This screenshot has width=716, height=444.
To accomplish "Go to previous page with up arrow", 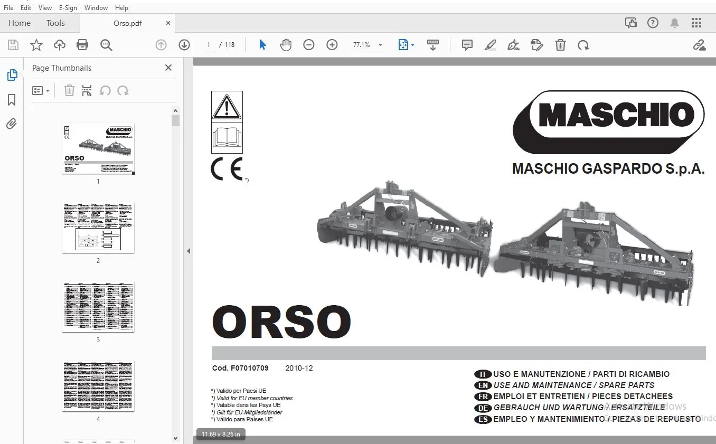I will 161,45.
